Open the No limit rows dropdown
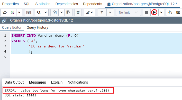Viewport: 182px width, 100px height. (x=128, y=12)
